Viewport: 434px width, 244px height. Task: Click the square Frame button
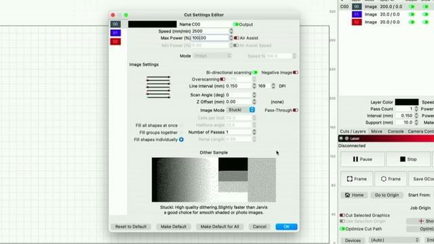tap(357, 179)
